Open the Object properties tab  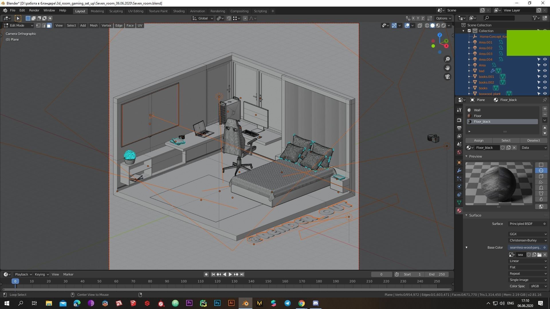pos(459,163)
